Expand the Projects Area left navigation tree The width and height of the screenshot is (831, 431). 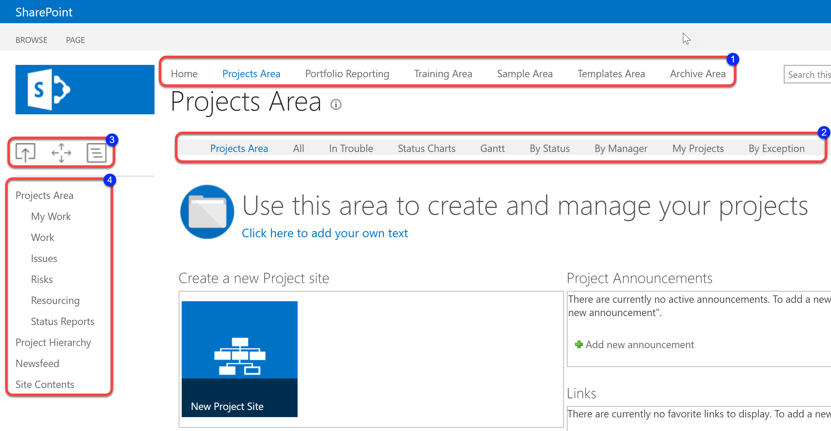click(x=45, y=195)
